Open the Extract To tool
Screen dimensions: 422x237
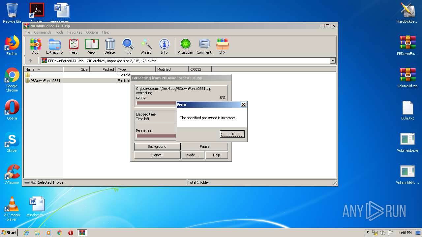pyautogui.click(x=54, y=46)
